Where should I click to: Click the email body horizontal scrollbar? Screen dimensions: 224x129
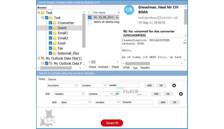(x=137, y=63)
